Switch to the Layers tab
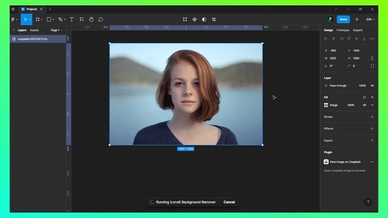Image resolution: width=388 pixels, height=218 pixels. click(22, 30)
